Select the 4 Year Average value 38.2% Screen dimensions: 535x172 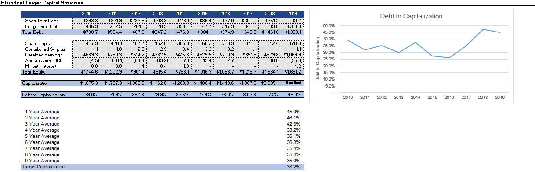tap(293, 130)
